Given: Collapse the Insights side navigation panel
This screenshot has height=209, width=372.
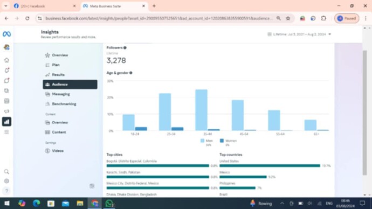Looking at the screenshot, I should [92, 186].
